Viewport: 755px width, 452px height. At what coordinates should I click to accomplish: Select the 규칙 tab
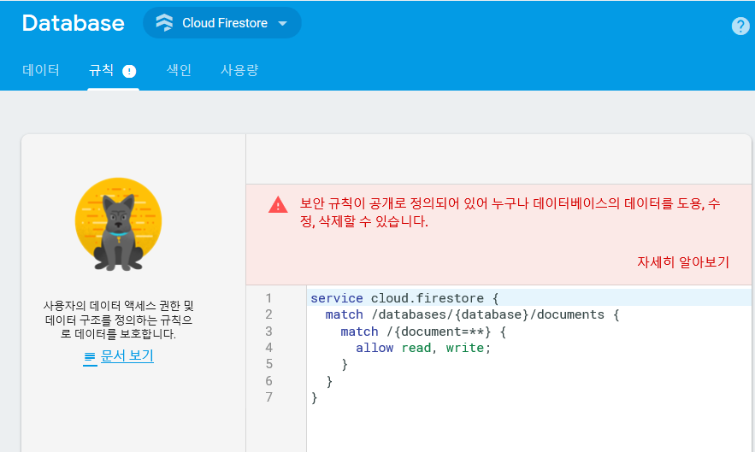102,70
